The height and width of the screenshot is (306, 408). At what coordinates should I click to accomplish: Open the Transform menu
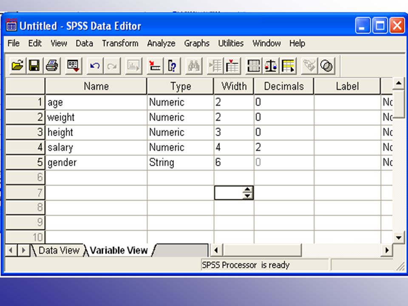[x=120, y=43]
